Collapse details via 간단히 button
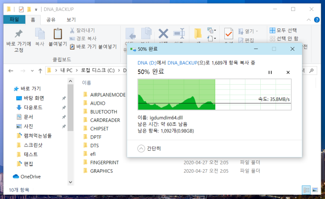This screenshot has height=199, width=325. click(149, 149)
